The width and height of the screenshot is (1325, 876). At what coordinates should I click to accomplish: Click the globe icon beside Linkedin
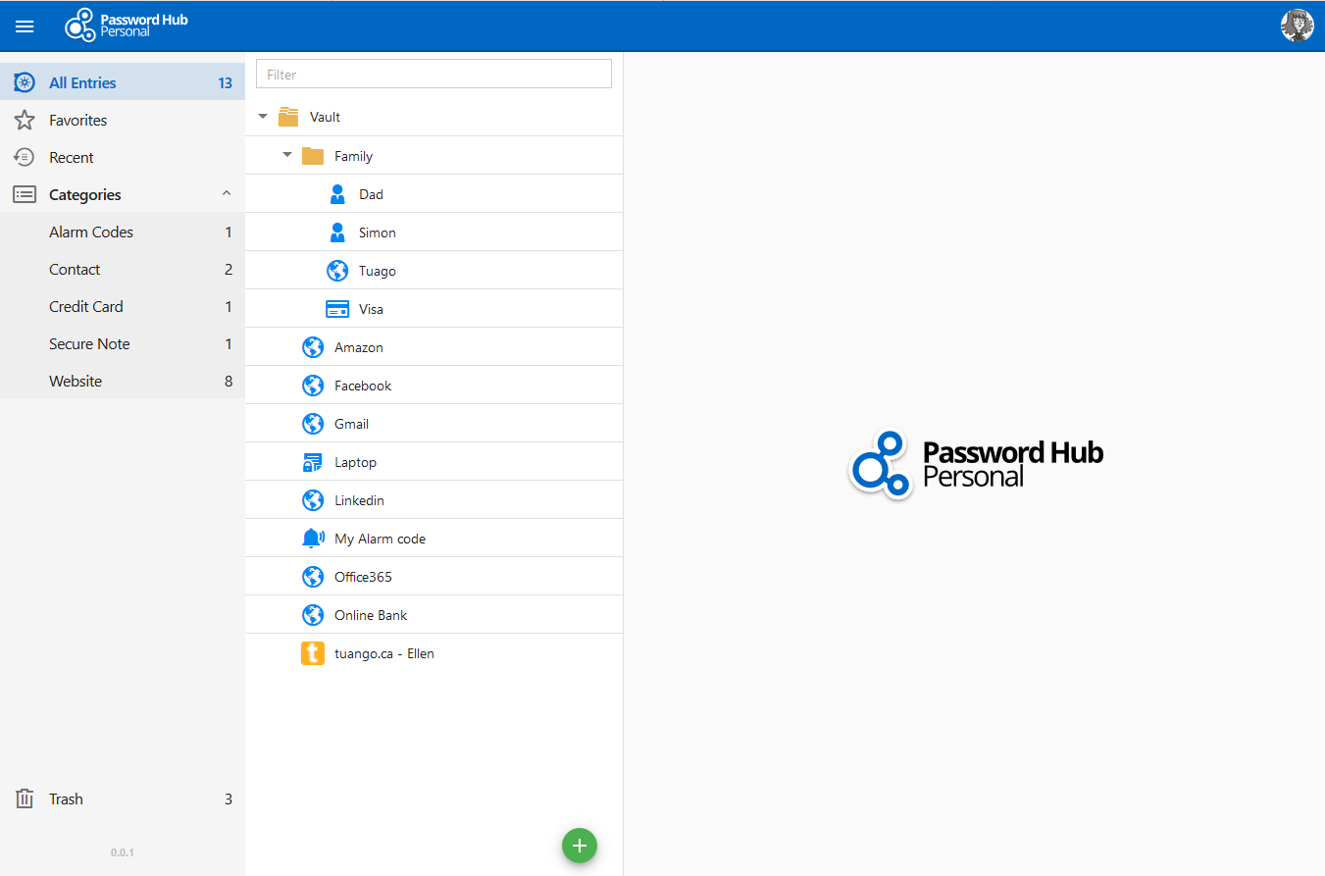[313, 500]
